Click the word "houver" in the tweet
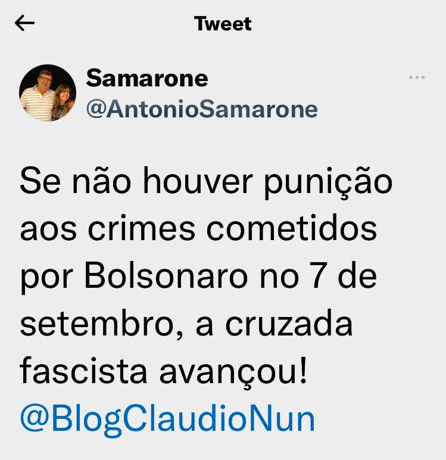Viewport: 446px width, 460px height. (198, 180)
